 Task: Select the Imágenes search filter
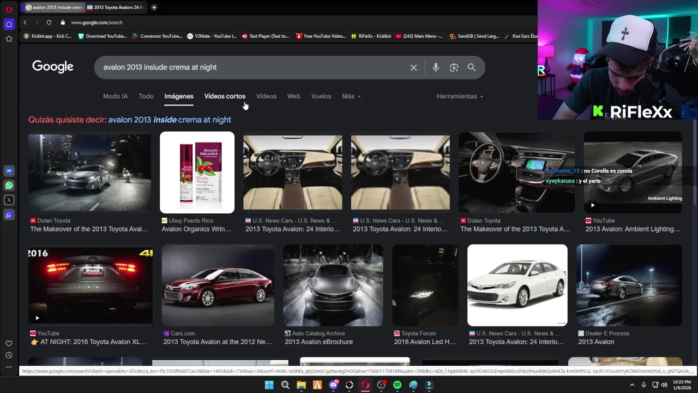(179, 96)
